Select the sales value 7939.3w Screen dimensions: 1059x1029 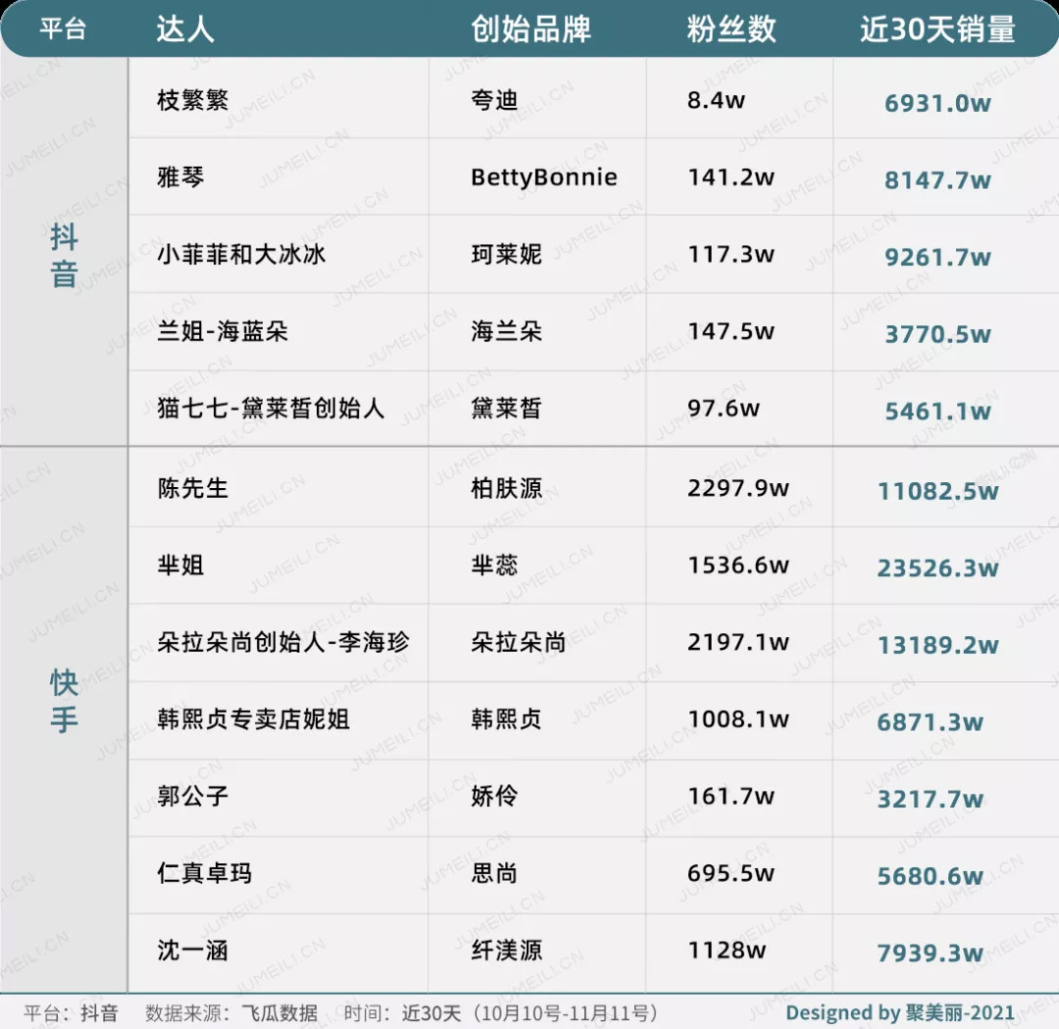click(x=930, y=953)
